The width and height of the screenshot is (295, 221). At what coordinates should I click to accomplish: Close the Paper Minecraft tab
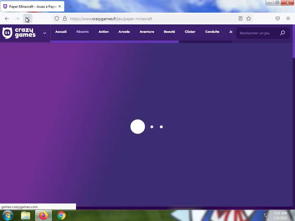60,6
